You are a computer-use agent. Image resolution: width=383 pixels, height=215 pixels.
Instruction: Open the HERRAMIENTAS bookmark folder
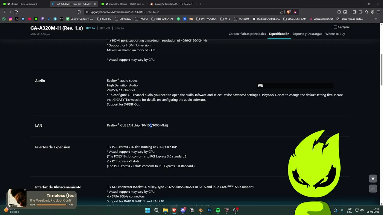tap(162, 19)
